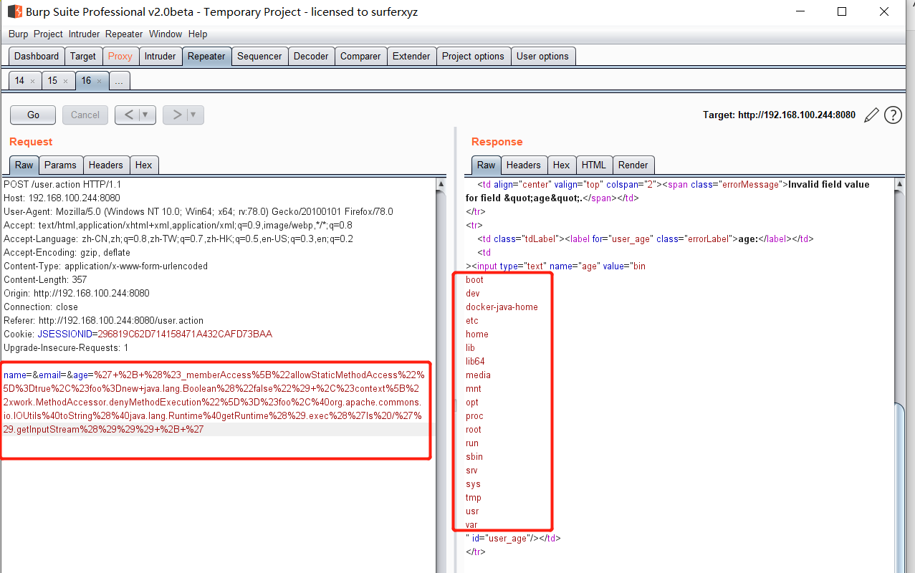Click inside the name=&email=&age payload body
Viewport: 915px width, 573px height.
tap(215, 402)
